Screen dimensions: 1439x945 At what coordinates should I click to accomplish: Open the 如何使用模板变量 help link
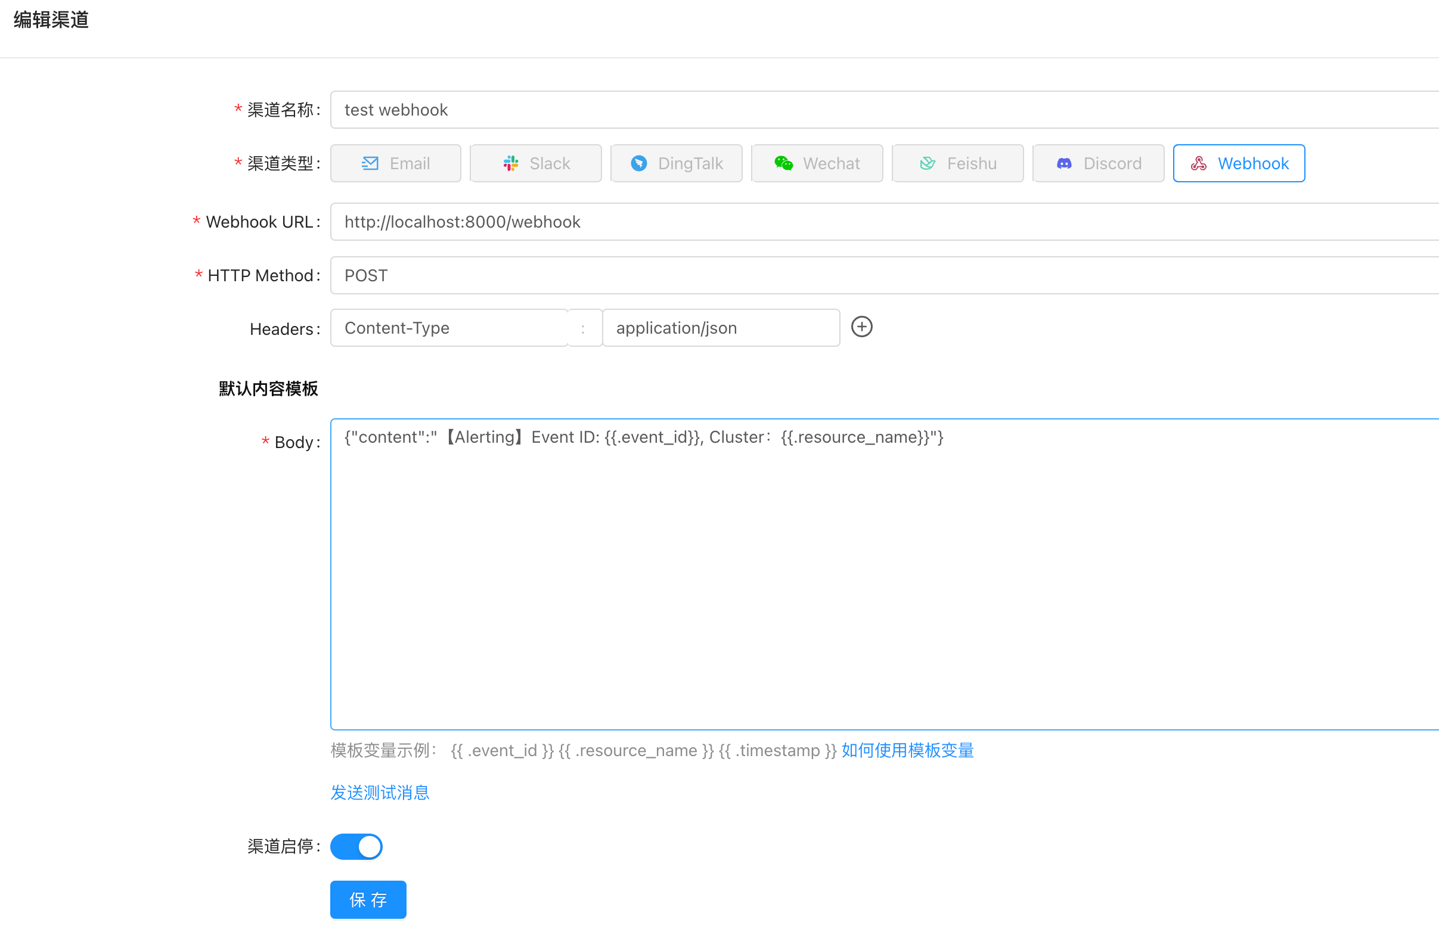click(907, 750)
